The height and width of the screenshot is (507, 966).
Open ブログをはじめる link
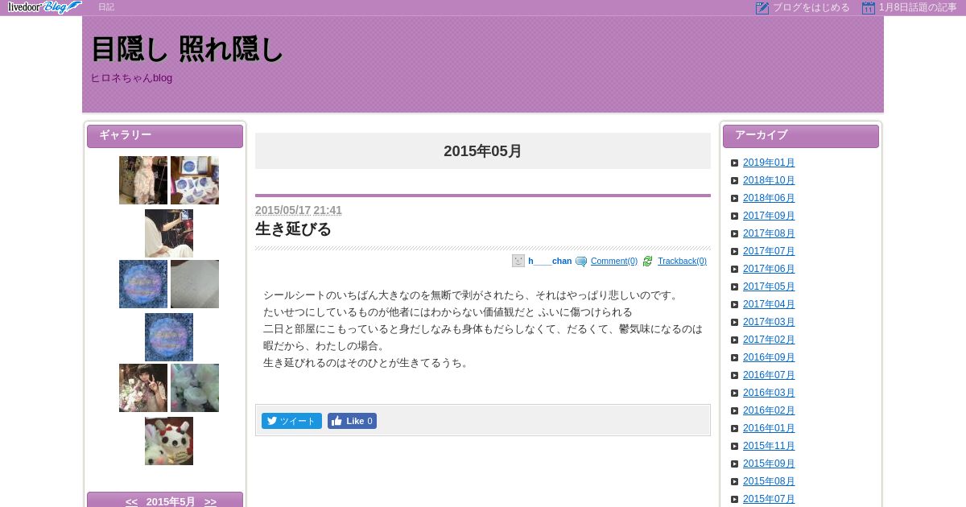pos(811,7)
